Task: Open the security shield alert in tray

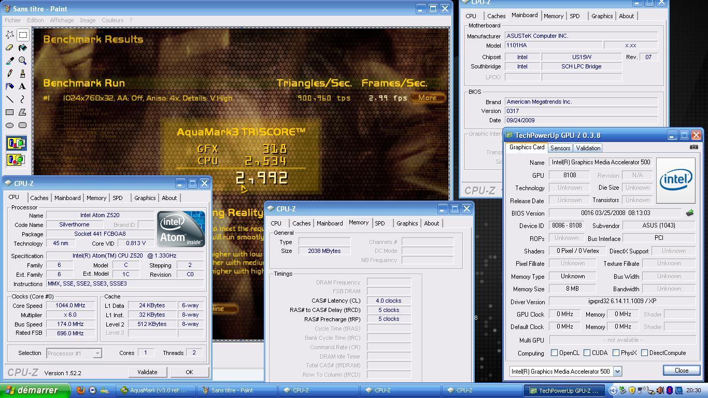Action: [632, 390]
